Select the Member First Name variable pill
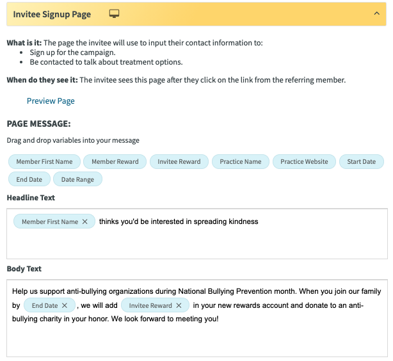Viewport: 393px width, 361px height. (44, 162)
